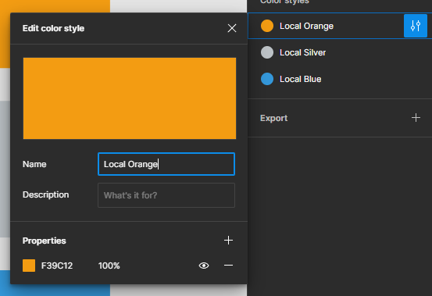Add an Export setting with plus icon
Image resolution: width=432 pixels, height=296 pixels.
pos(416,118)
